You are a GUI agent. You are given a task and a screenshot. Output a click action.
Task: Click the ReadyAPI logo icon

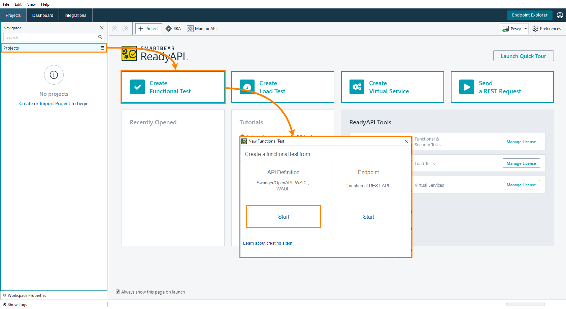(x=129, y=54)
